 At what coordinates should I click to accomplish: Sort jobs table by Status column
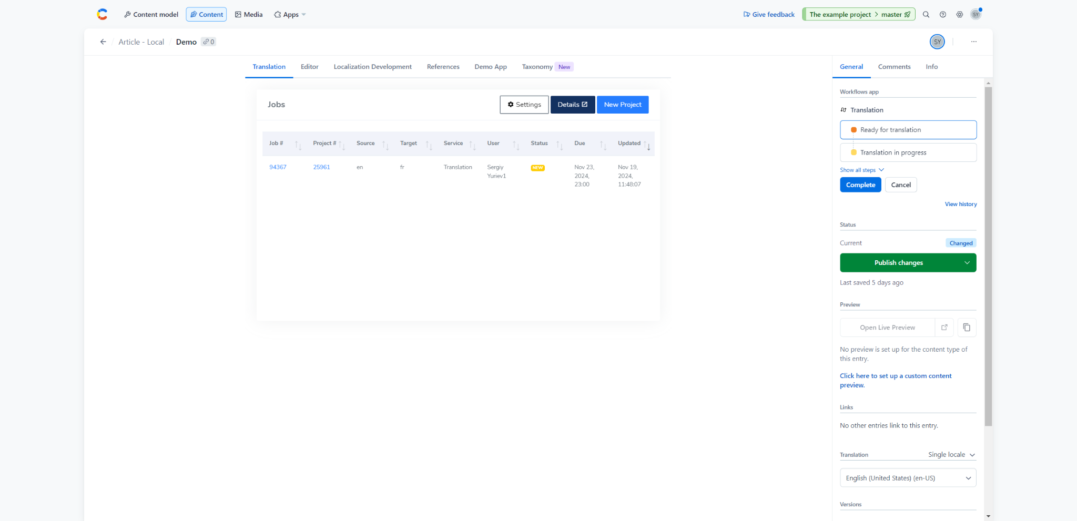[560, 145]
